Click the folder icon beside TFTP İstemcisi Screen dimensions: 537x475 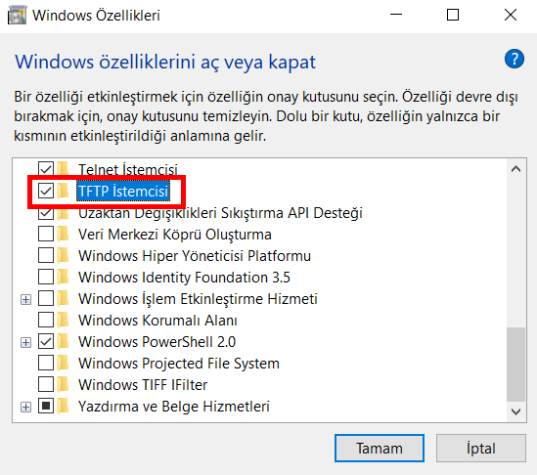[63, 191]
